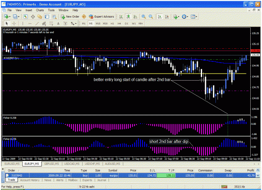The width and height of the screenshot is (262, 190).
Task: Switch to M30 timeframe
Action: 105,24
